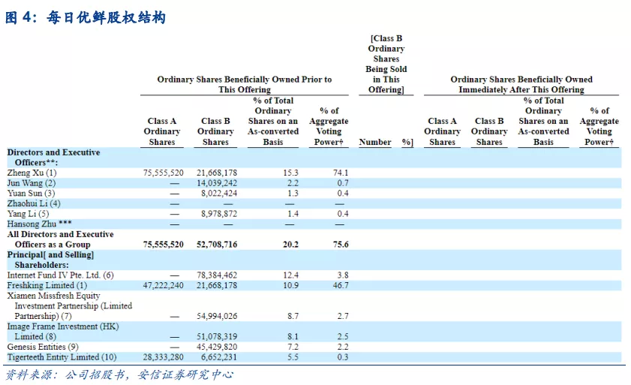Image resolution: width=631 pixels, height=385 pixels.
Task: Click bold total 52,708,716
Action: 217,245
